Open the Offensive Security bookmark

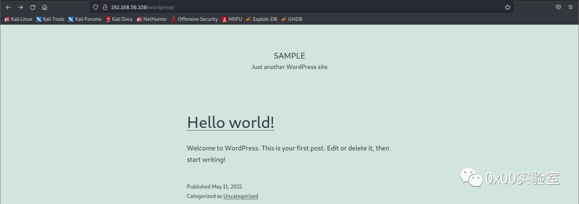tap(195, 19)
